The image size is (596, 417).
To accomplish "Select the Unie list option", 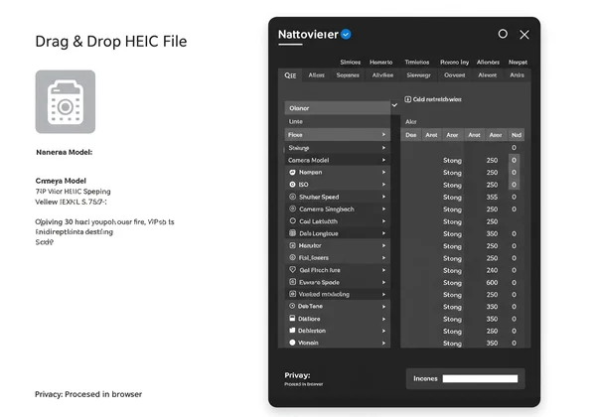I will 338,121.
